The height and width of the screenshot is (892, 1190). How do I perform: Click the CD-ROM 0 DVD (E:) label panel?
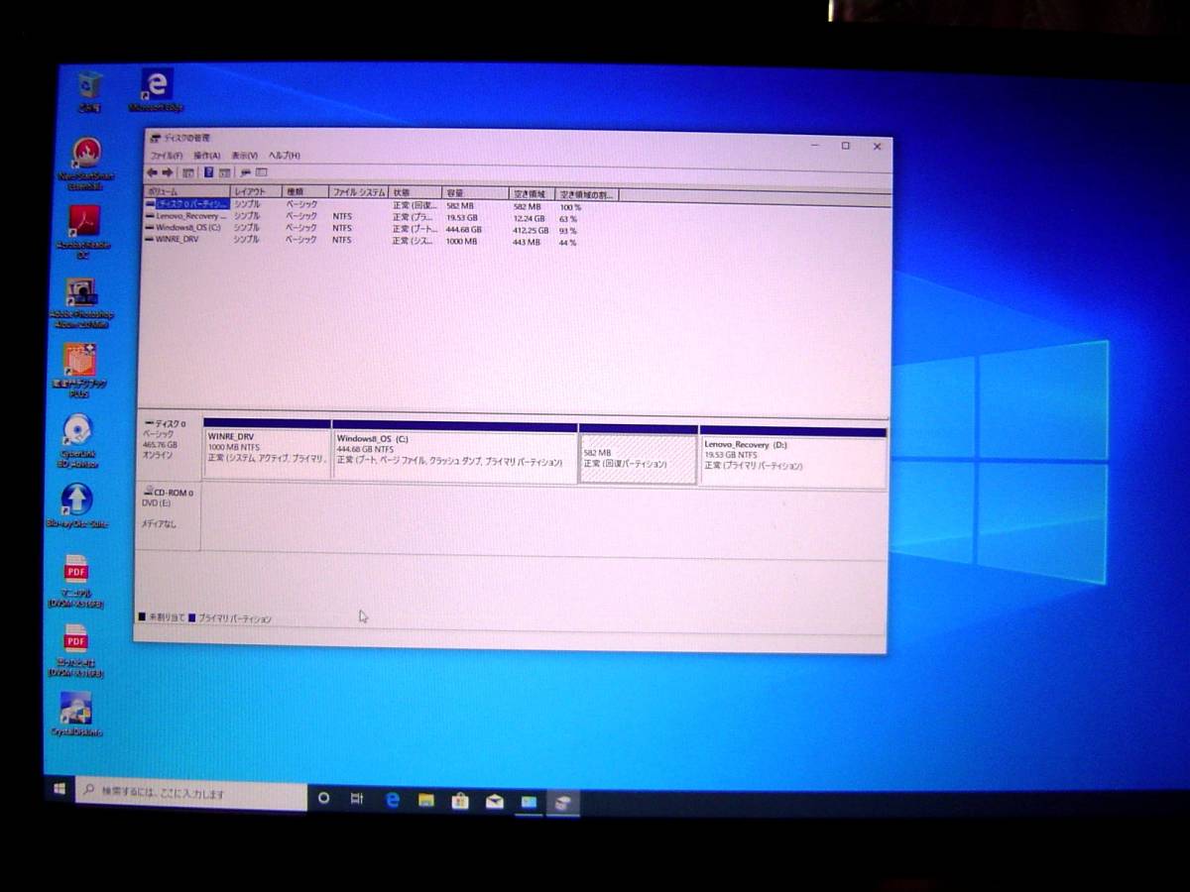[168, 515]
